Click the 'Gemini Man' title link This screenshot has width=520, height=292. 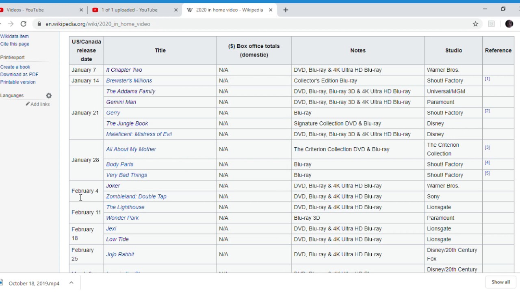121,102
